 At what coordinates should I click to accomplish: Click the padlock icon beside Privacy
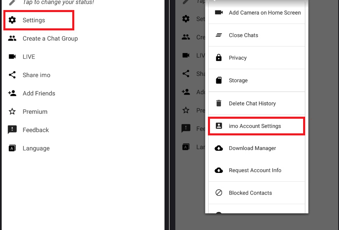tap(219, 57)
